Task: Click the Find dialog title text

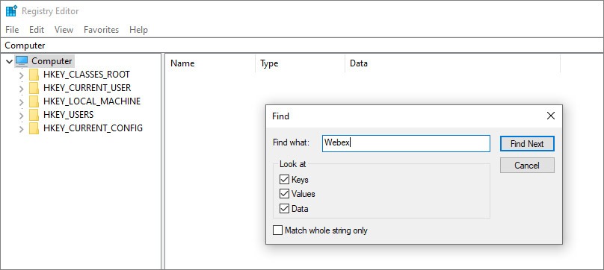Action: coord(280,116)
